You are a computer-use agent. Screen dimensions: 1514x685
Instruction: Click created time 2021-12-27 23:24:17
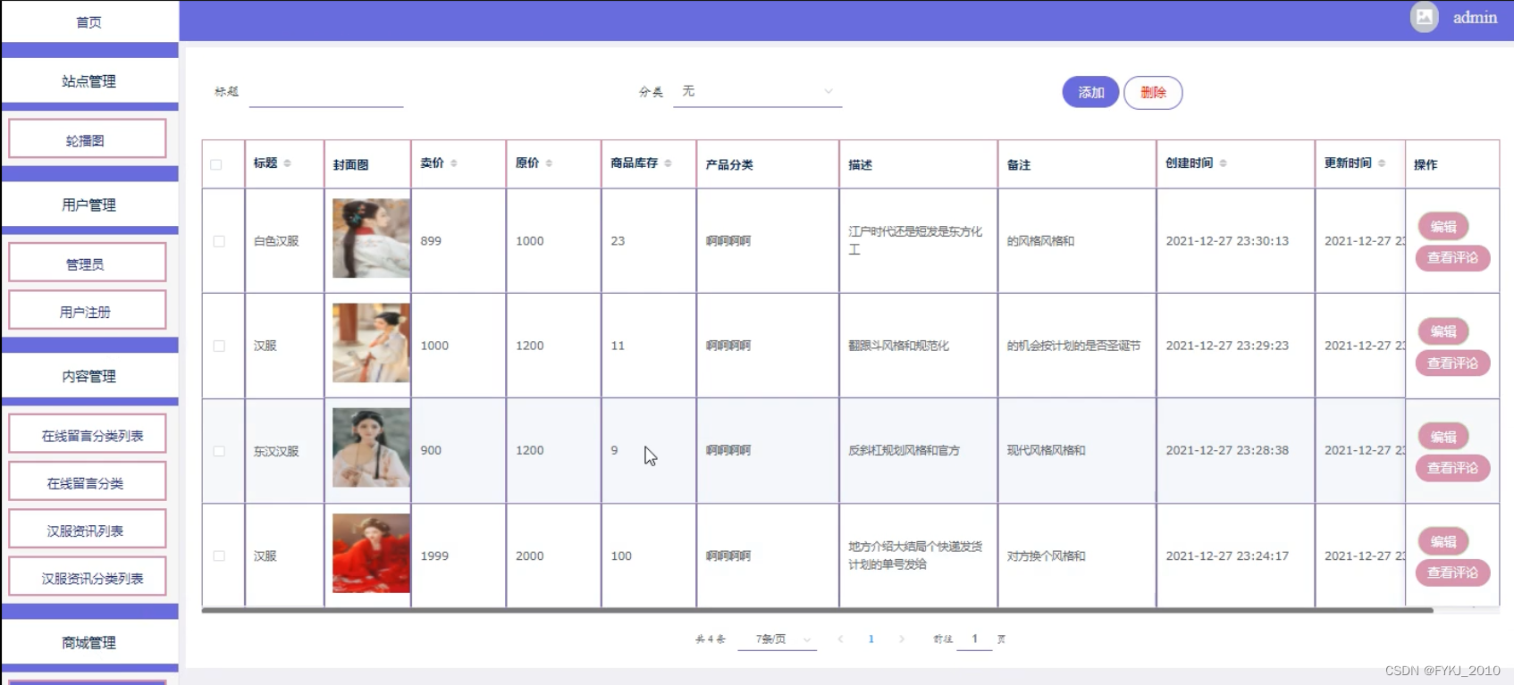coord(1227,556)
